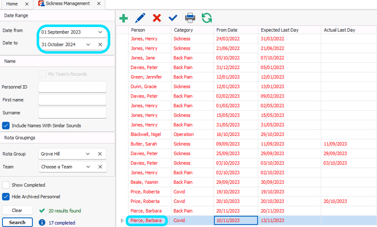Print the sickness list with printer icon
377x227 pixels.
click(190, 18)
